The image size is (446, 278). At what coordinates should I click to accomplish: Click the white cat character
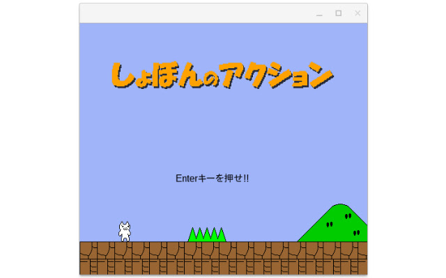(x=125, y=231)
